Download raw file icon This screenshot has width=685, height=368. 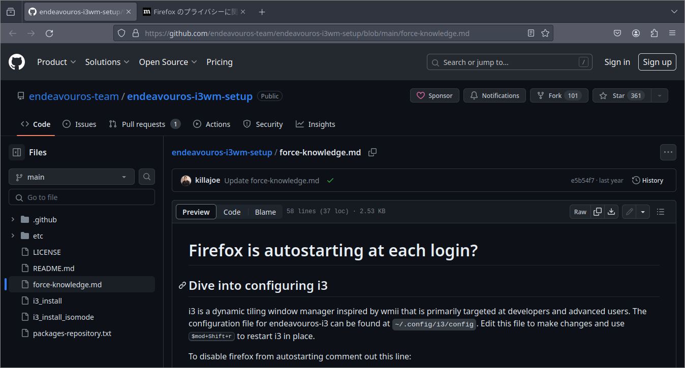click(x=611, y=212)
